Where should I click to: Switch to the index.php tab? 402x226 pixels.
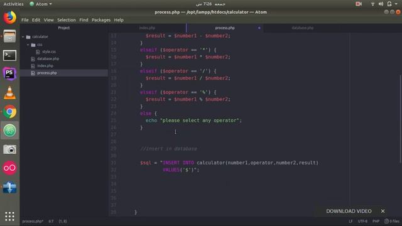147,28
